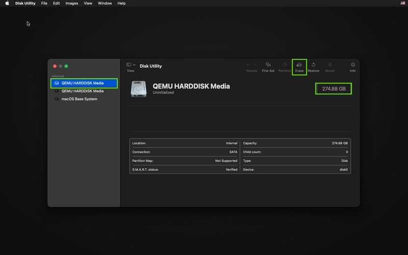
Task: Click the "Disk" type value
Action: (x=345, y=161)
